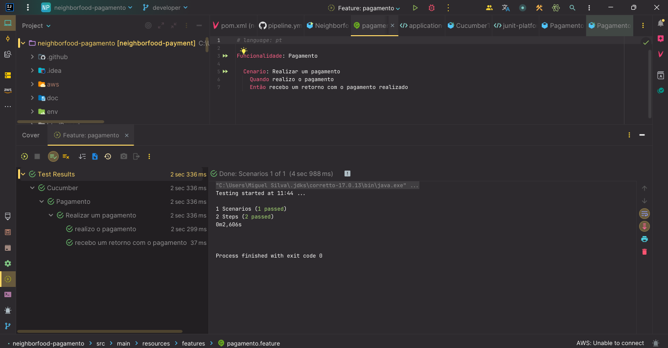
Task: Open the Cover tab in bottom panel
Action: click(x=31, y=135)
